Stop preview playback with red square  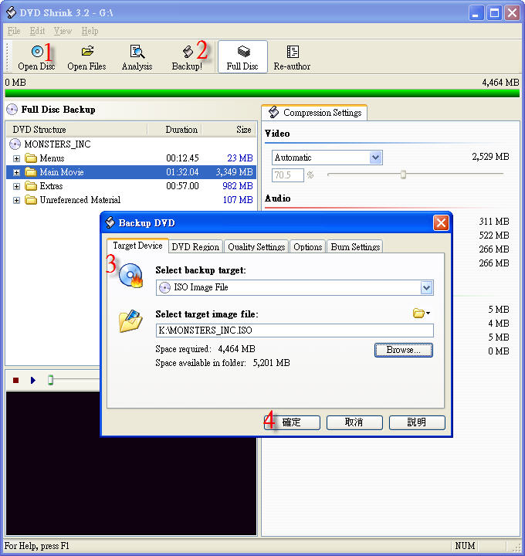click(15, 380)
